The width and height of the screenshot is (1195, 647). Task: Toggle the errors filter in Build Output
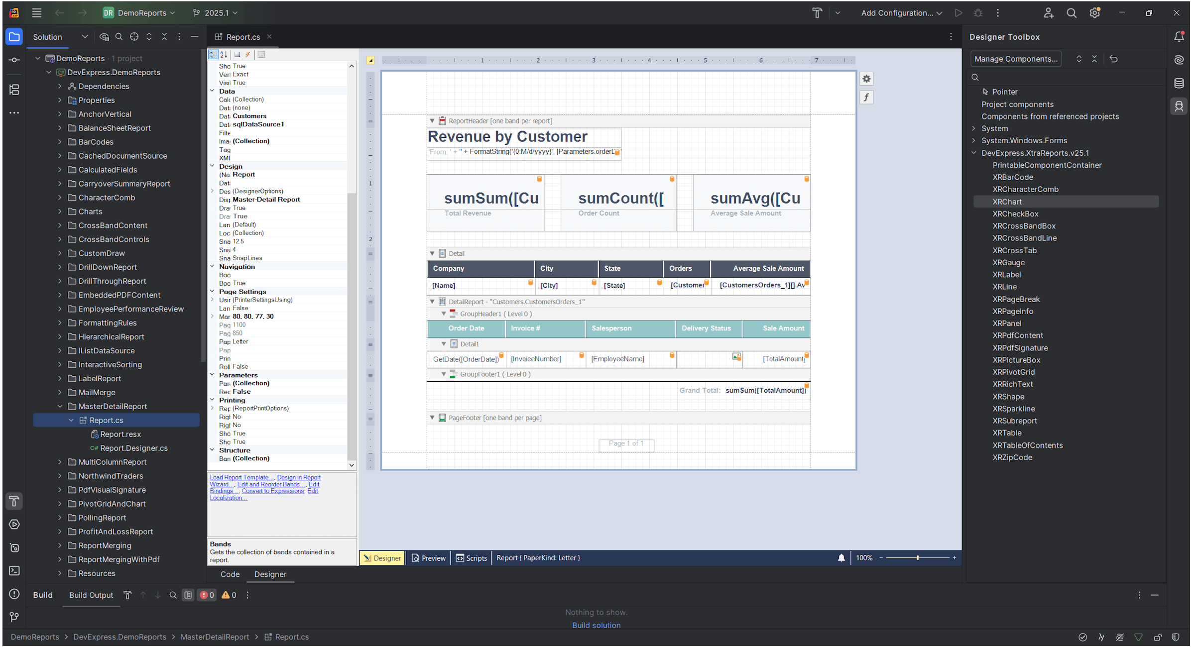207,595
